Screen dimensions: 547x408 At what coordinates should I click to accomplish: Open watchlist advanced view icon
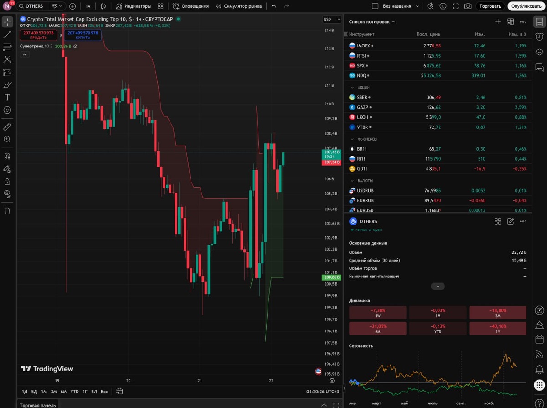(x=511, y=21)
